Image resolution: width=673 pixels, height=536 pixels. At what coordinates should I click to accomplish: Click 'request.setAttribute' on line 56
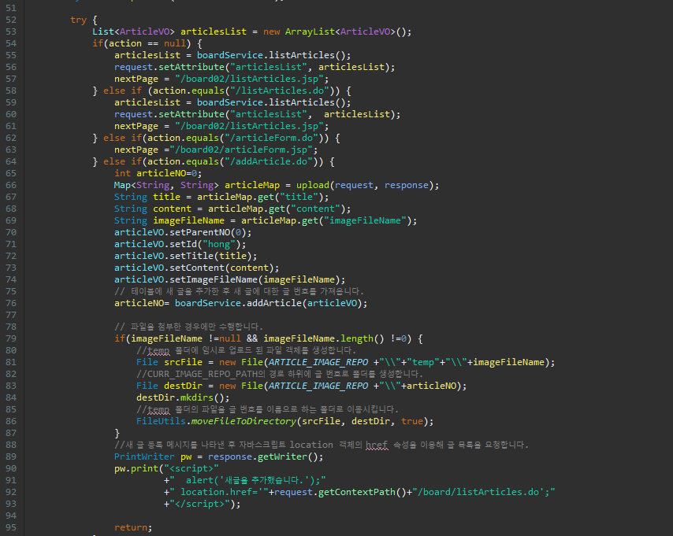pos(169,67)
